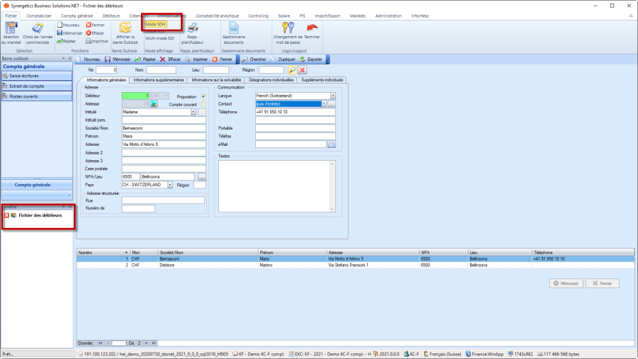638x359 pixels.
Task: Click the Sélection du mandat ribbon icon
Action: [x=11, y=29]
